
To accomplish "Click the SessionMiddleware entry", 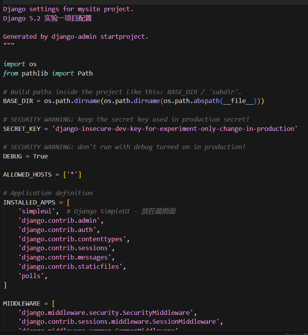I will [x=119, y=322].
